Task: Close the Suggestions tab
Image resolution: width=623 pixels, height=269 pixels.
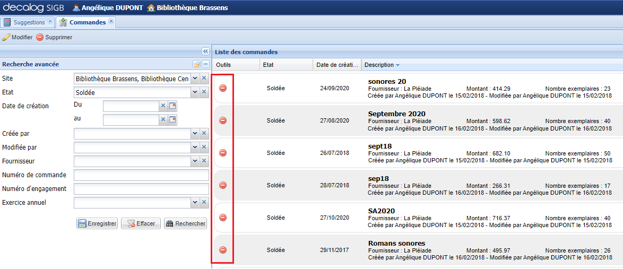Action: click(50, 22)
